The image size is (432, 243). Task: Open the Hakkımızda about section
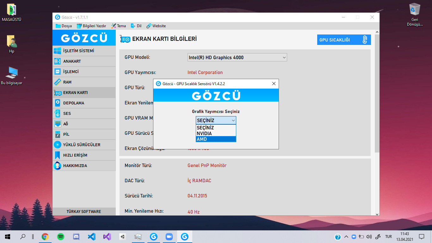click(x=84, y=165)
